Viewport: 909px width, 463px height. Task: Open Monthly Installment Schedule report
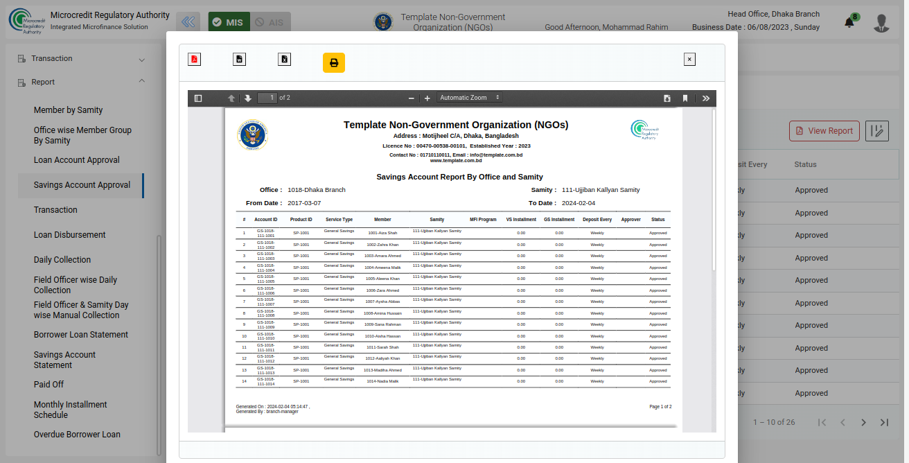tap(71, 410)
